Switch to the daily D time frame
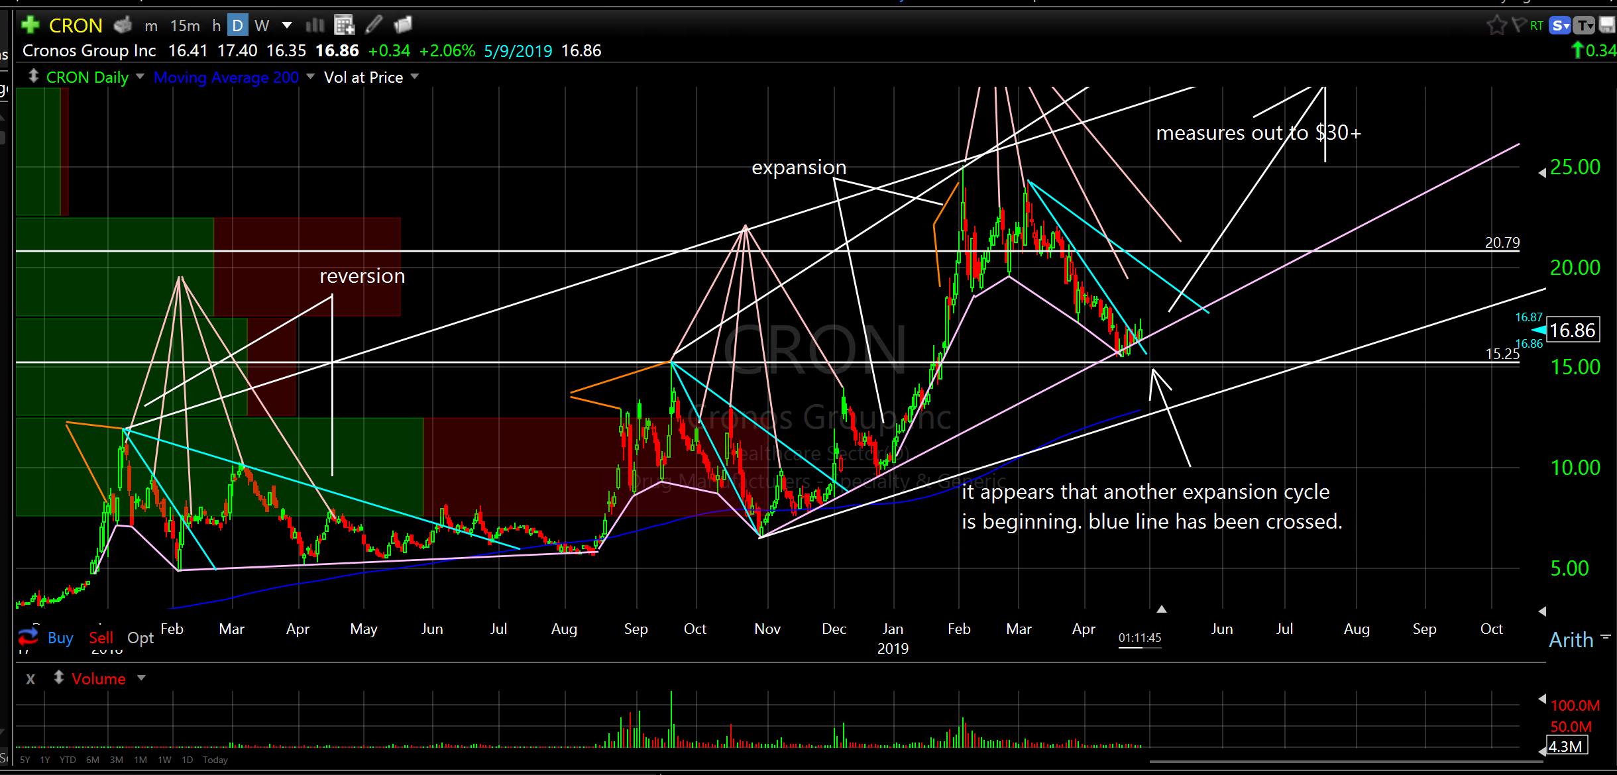Viewport: 1617px width, 775px height. pos(237,26)
